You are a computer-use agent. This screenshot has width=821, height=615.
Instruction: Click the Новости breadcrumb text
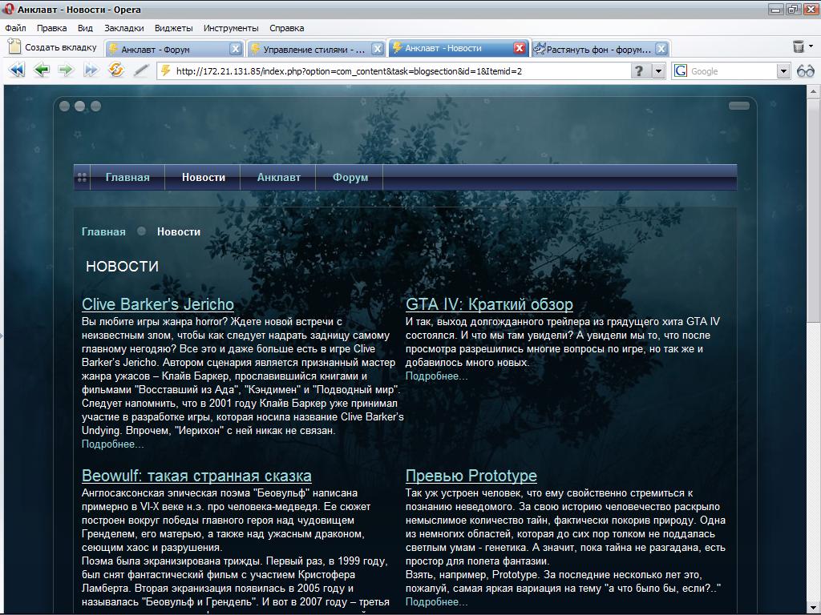(179, 231)
